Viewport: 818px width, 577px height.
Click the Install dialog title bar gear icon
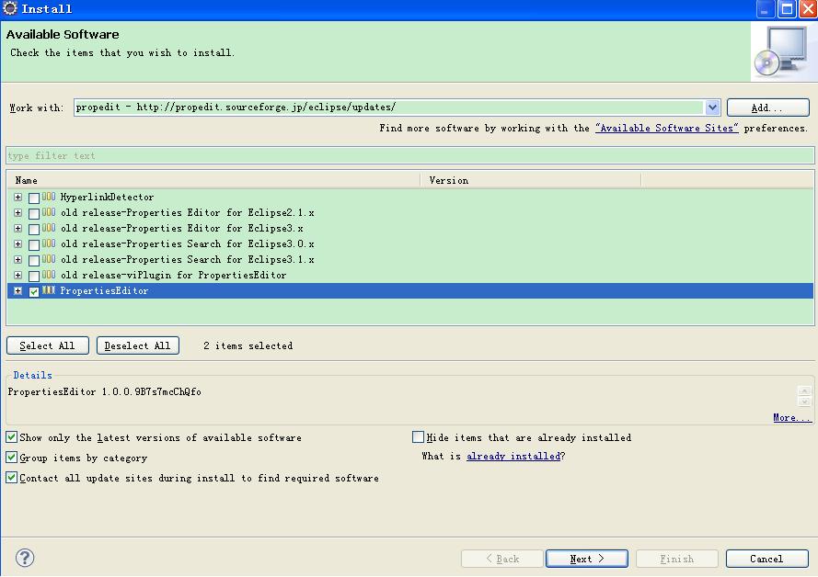coord(10,8)
